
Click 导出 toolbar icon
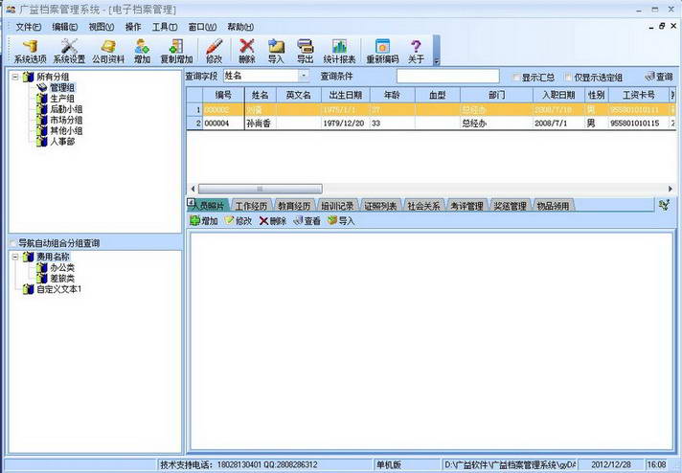305,52
